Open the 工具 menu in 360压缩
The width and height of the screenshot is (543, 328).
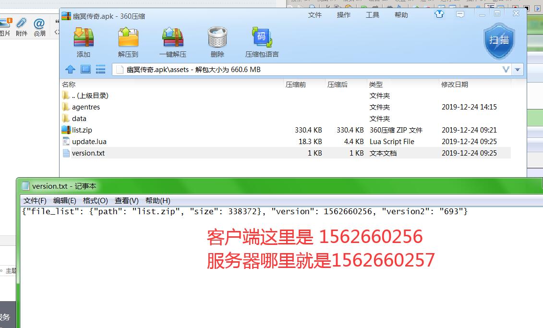[x=372, y=15]
